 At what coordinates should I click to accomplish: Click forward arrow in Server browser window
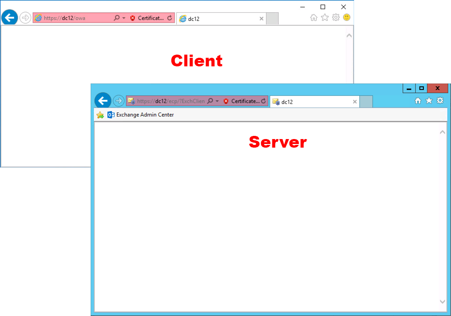click(119, 101)
